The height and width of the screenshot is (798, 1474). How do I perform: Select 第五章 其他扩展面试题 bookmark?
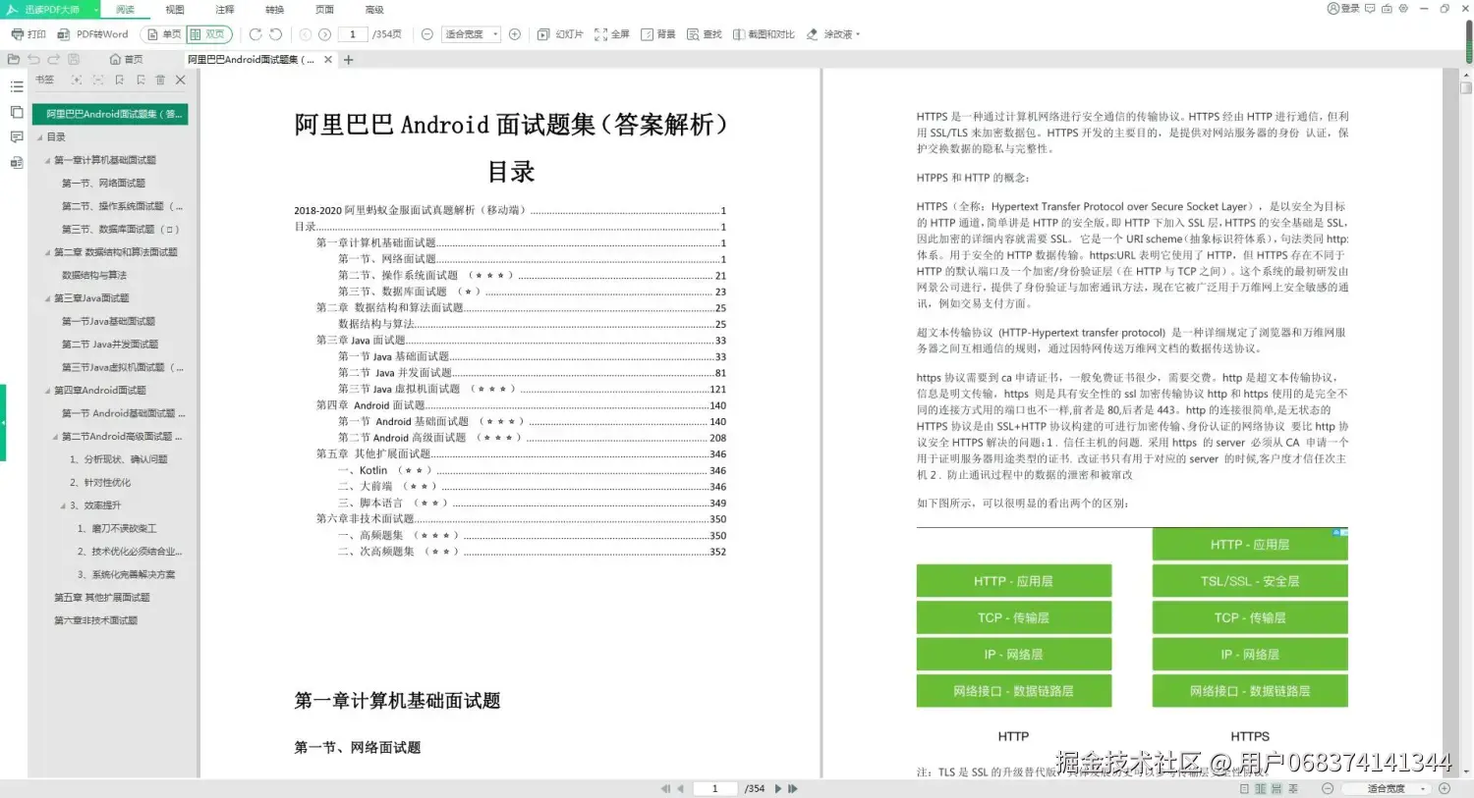[x=102, y=598]
